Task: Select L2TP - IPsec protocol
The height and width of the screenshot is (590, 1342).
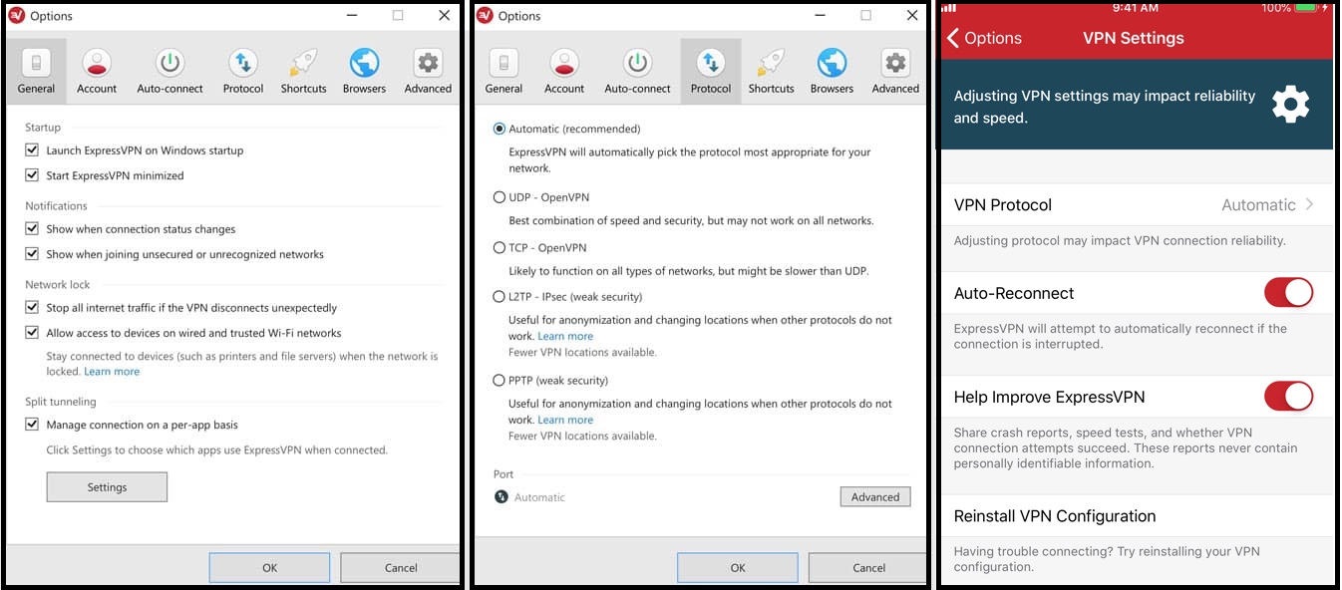Action: [x=500, y=296]
